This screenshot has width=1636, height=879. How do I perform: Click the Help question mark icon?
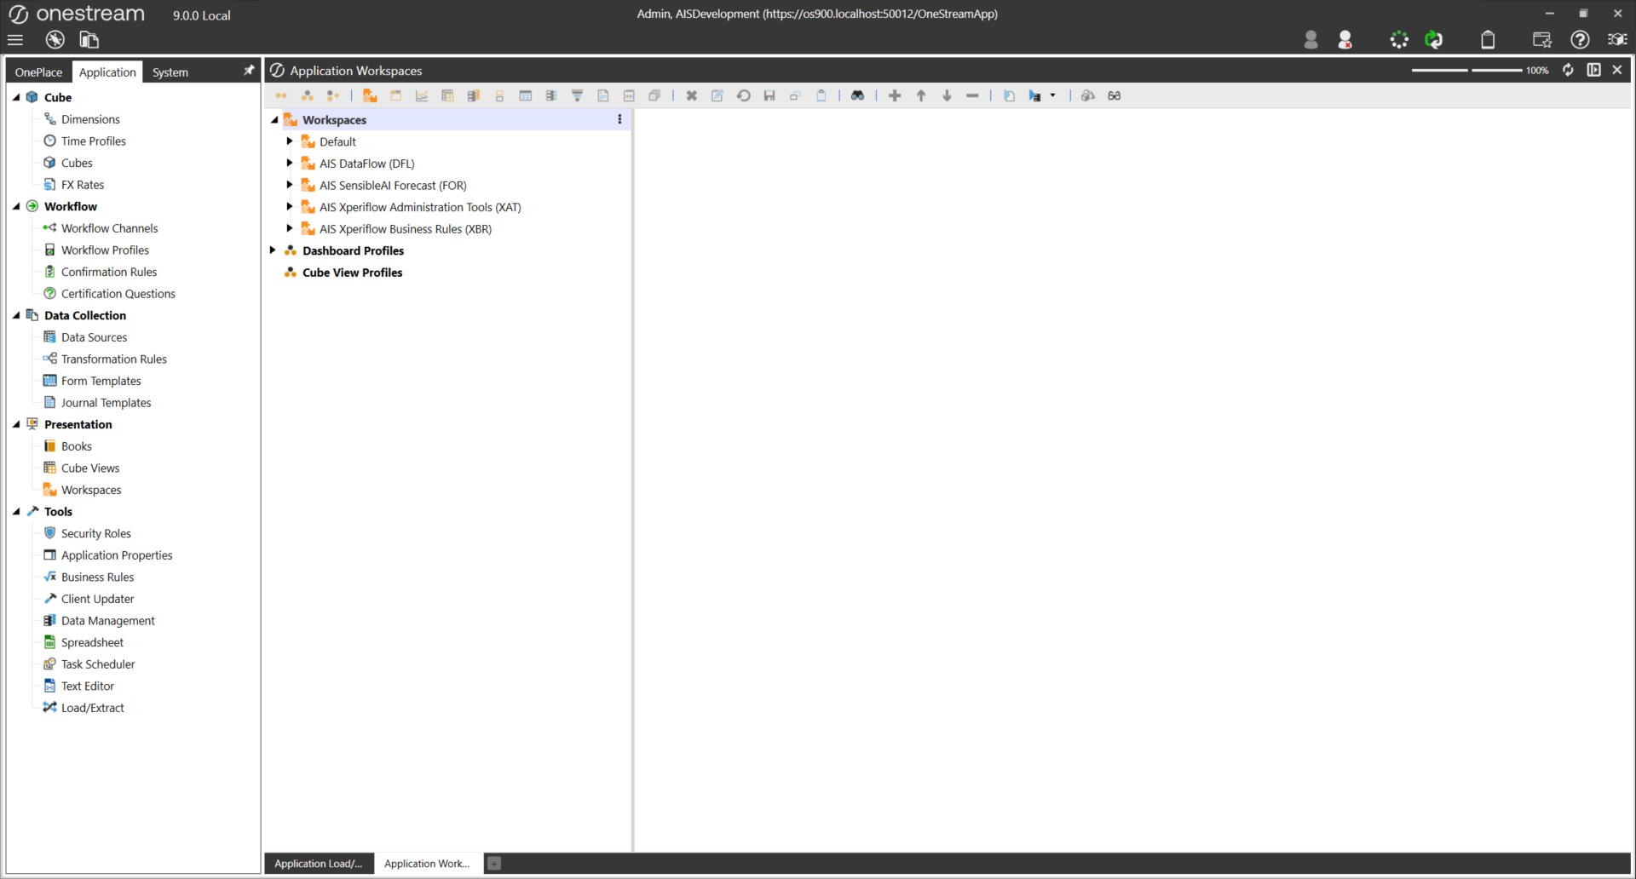tap(1580, 40)
